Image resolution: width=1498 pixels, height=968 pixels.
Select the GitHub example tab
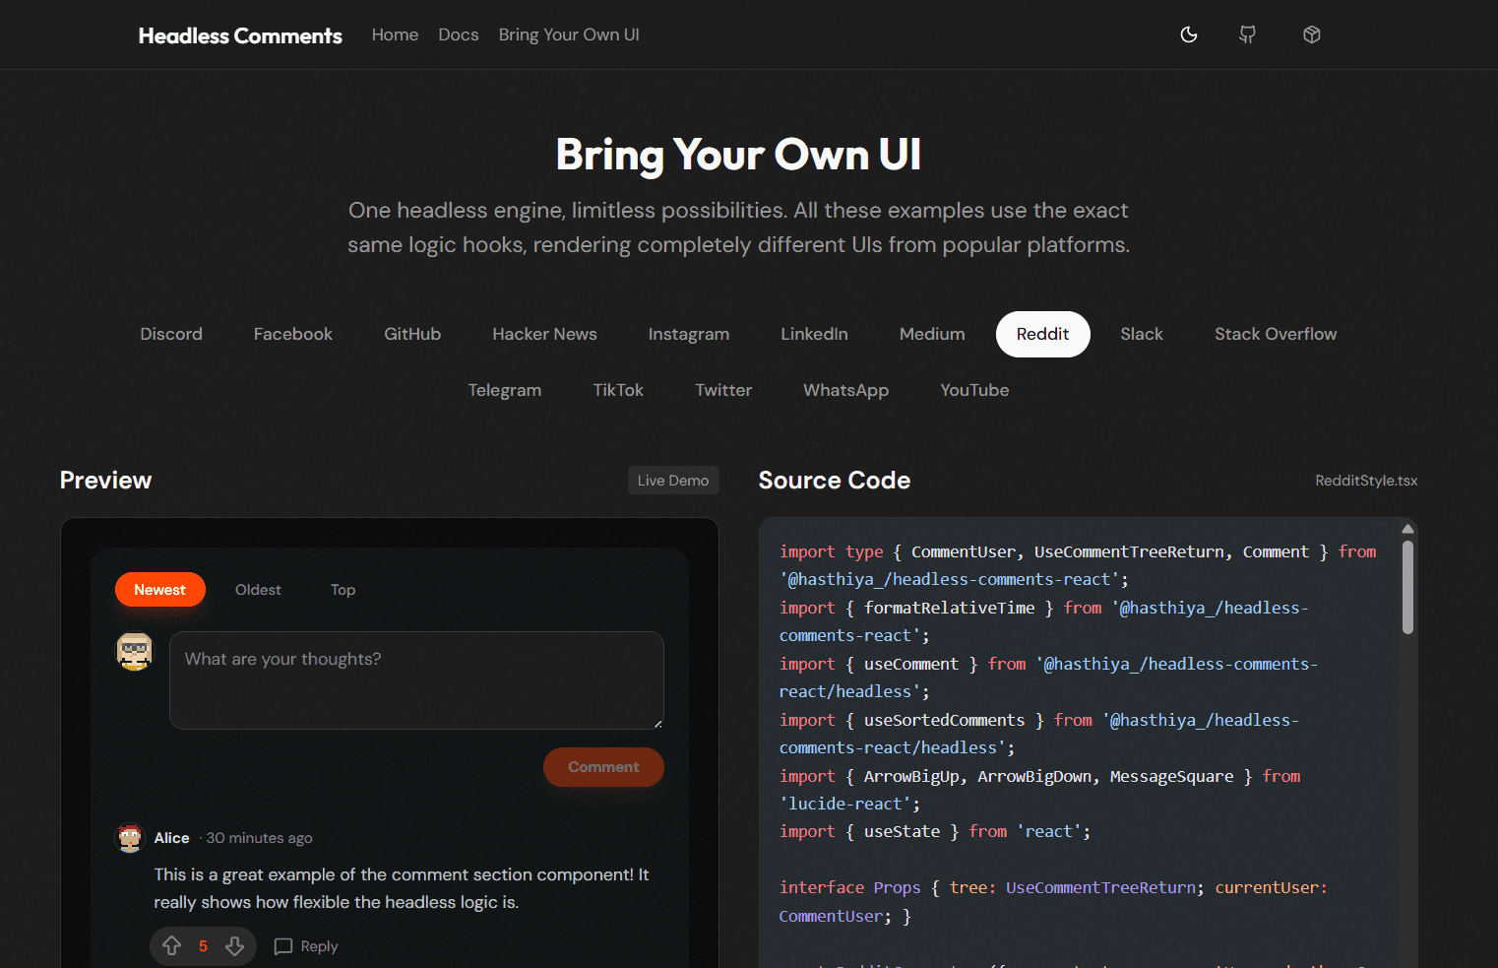(x=412, y=334)
